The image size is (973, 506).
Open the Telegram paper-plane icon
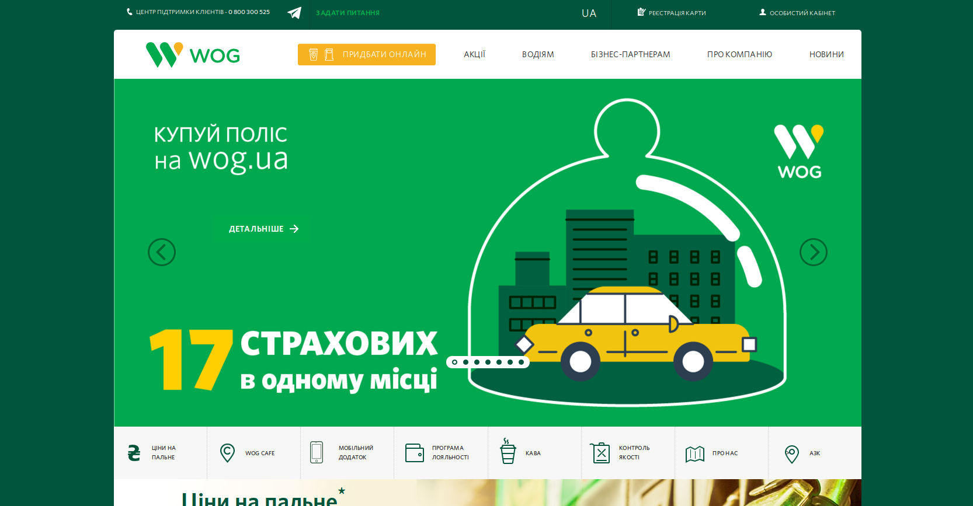point(294,13)
